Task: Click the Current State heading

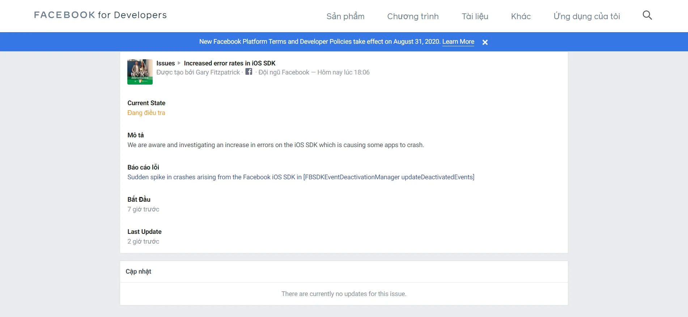Action: [x=146, y=103]
